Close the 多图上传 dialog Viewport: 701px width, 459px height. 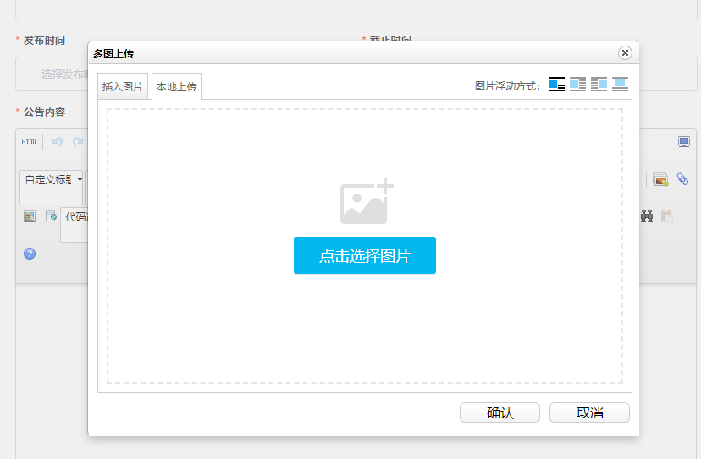[x=625, y=53]
